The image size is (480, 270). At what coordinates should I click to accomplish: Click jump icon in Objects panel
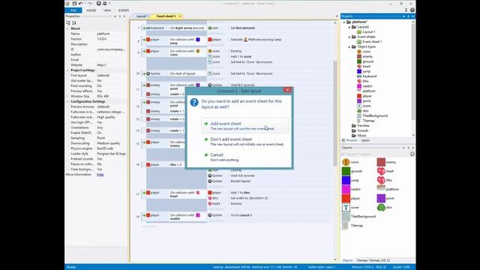pos(346,180)
